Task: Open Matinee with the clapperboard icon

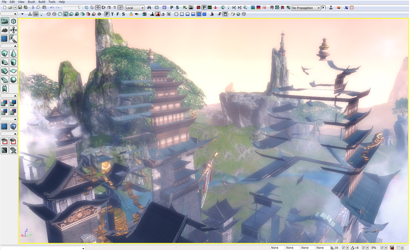Action: pos(191,8)
